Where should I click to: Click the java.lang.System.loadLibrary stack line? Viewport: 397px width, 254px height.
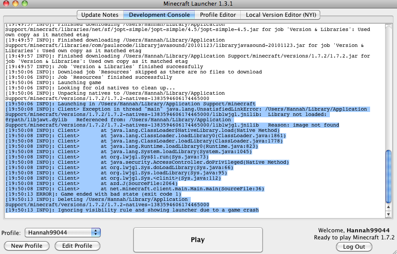tap(129, 151)
